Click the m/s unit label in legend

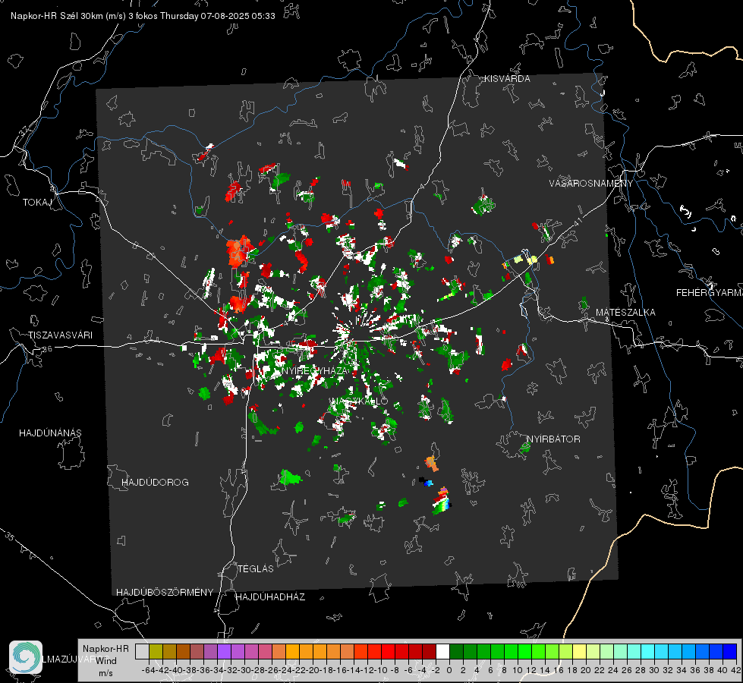click(105, 672)
